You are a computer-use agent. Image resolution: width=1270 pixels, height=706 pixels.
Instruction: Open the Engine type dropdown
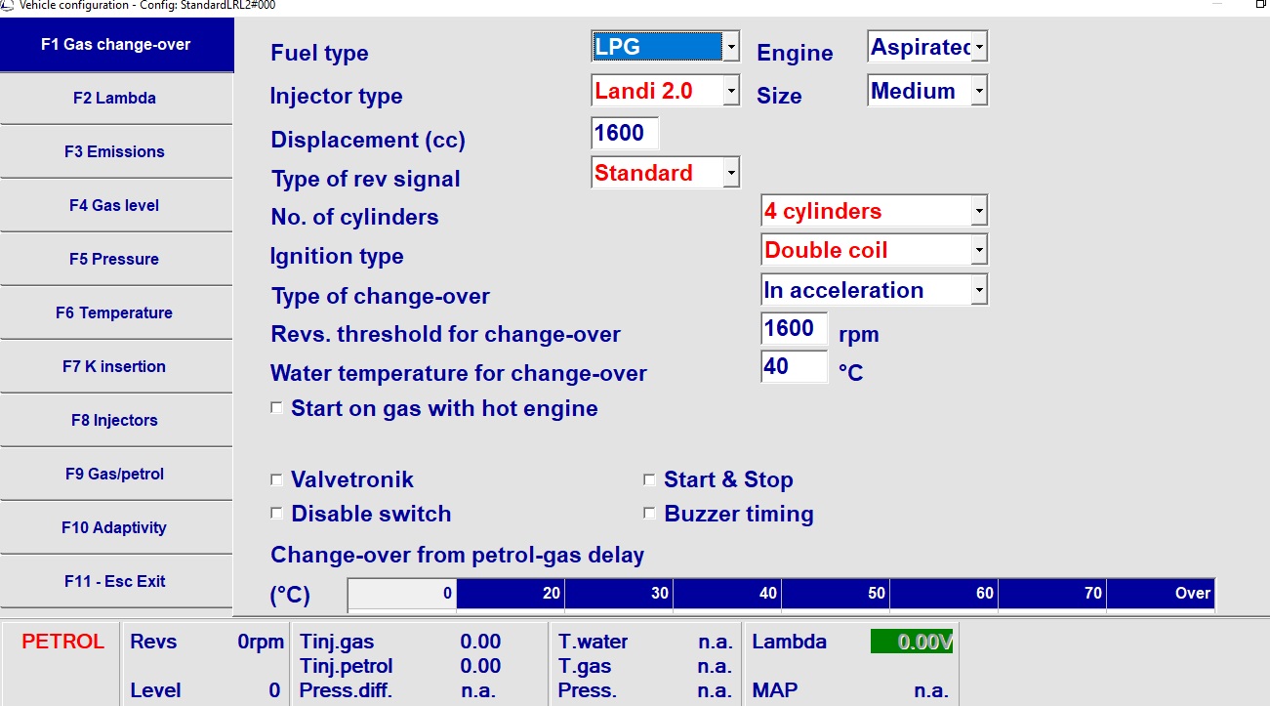[x=979, y=47]
